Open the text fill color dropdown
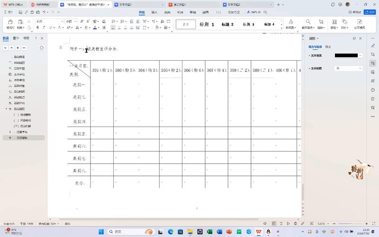 tap(361, 55)
